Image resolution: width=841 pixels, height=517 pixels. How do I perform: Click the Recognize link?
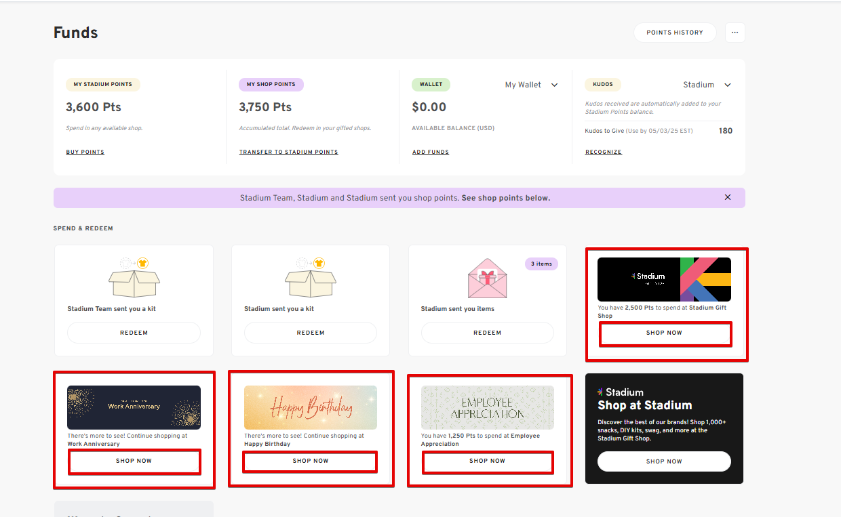604,152
